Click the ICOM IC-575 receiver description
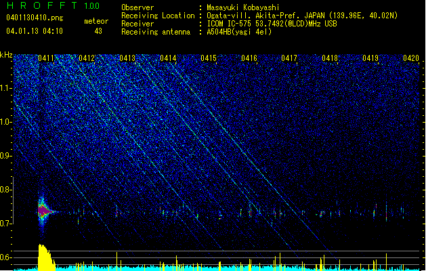426x271 pixels. point(272,24)
